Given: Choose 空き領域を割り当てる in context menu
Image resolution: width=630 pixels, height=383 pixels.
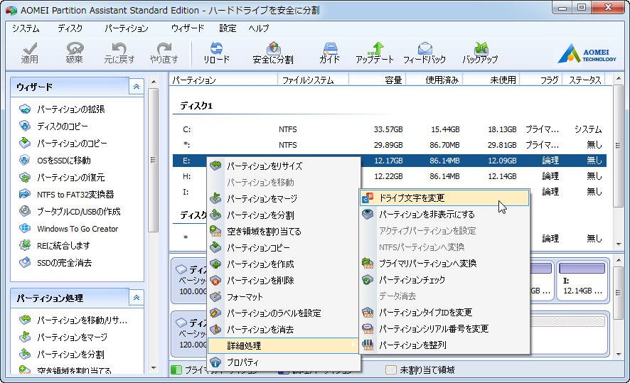Looking at the screenshot, I should point(284,231).
